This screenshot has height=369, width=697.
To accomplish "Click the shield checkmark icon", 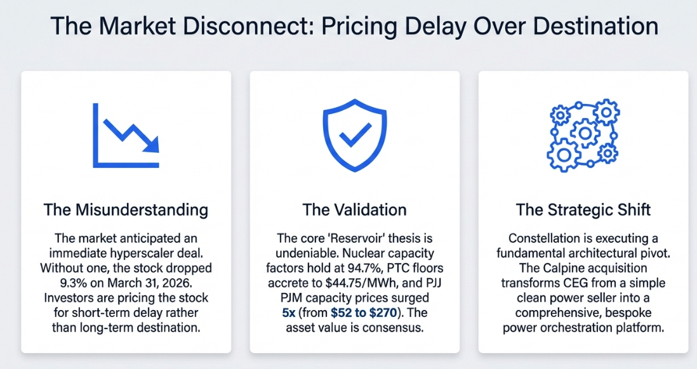I will point(354,135).
